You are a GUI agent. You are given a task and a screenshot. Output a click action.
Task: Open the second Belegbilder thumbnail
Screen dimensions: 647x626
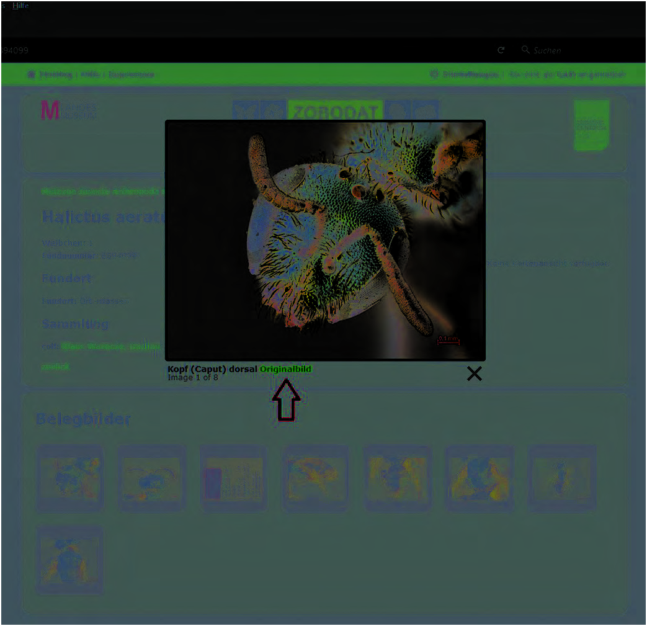151,478
